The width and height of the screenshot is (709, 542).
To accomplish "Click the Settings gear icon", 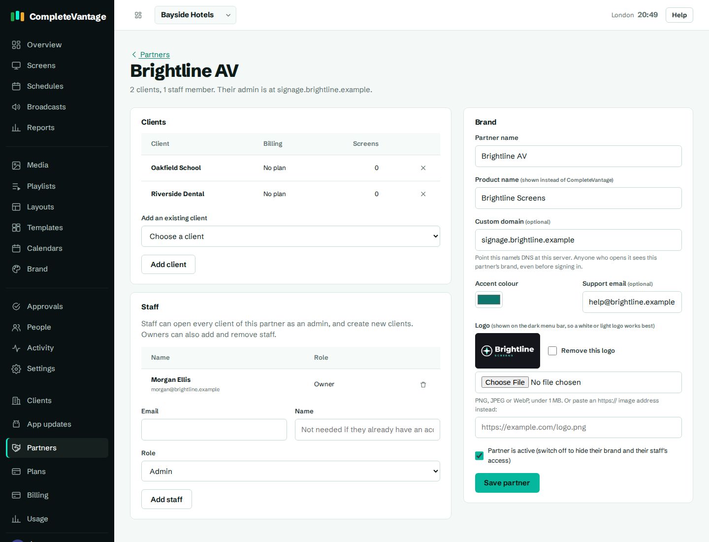I will coord(16,369).
